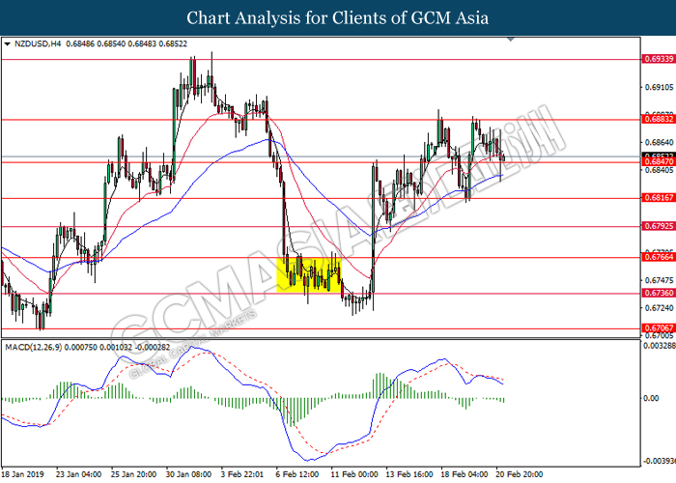Viewport: 676px width, 483px height.
Task: Click the 11 Feb 00:00 time label
Action: (354, 474)
